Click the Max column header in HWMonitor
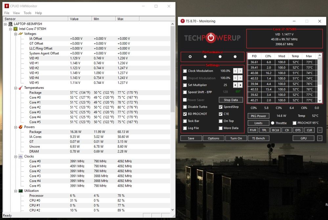This screenshot has width=328, height=220. click(x=127, y=19)
